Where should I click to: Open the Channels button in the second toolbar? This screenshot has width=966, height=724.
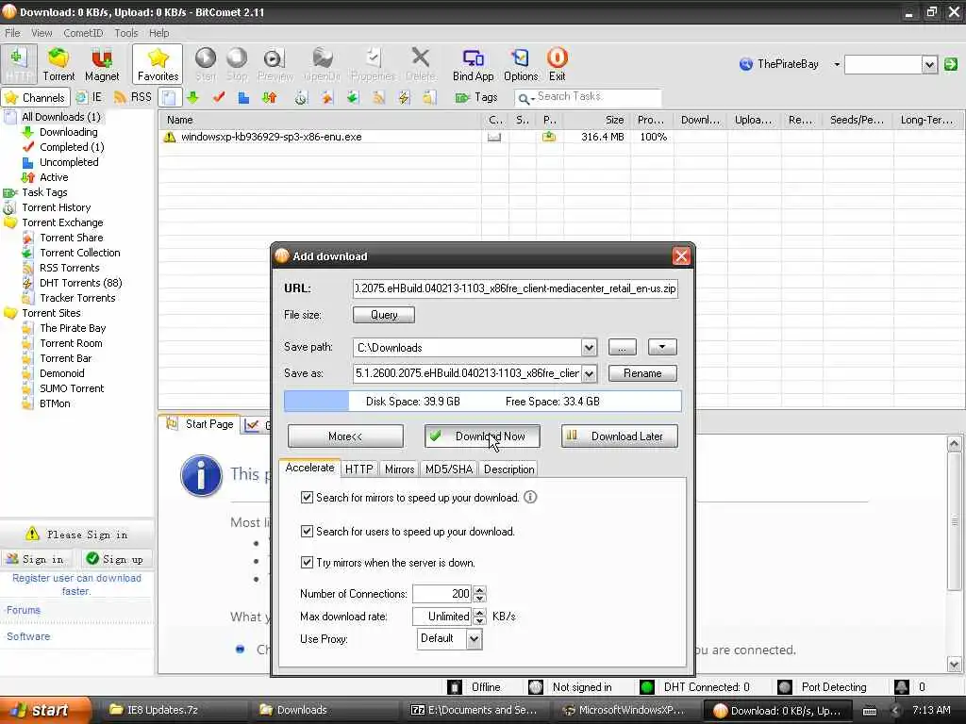click(x=35, y=97)
